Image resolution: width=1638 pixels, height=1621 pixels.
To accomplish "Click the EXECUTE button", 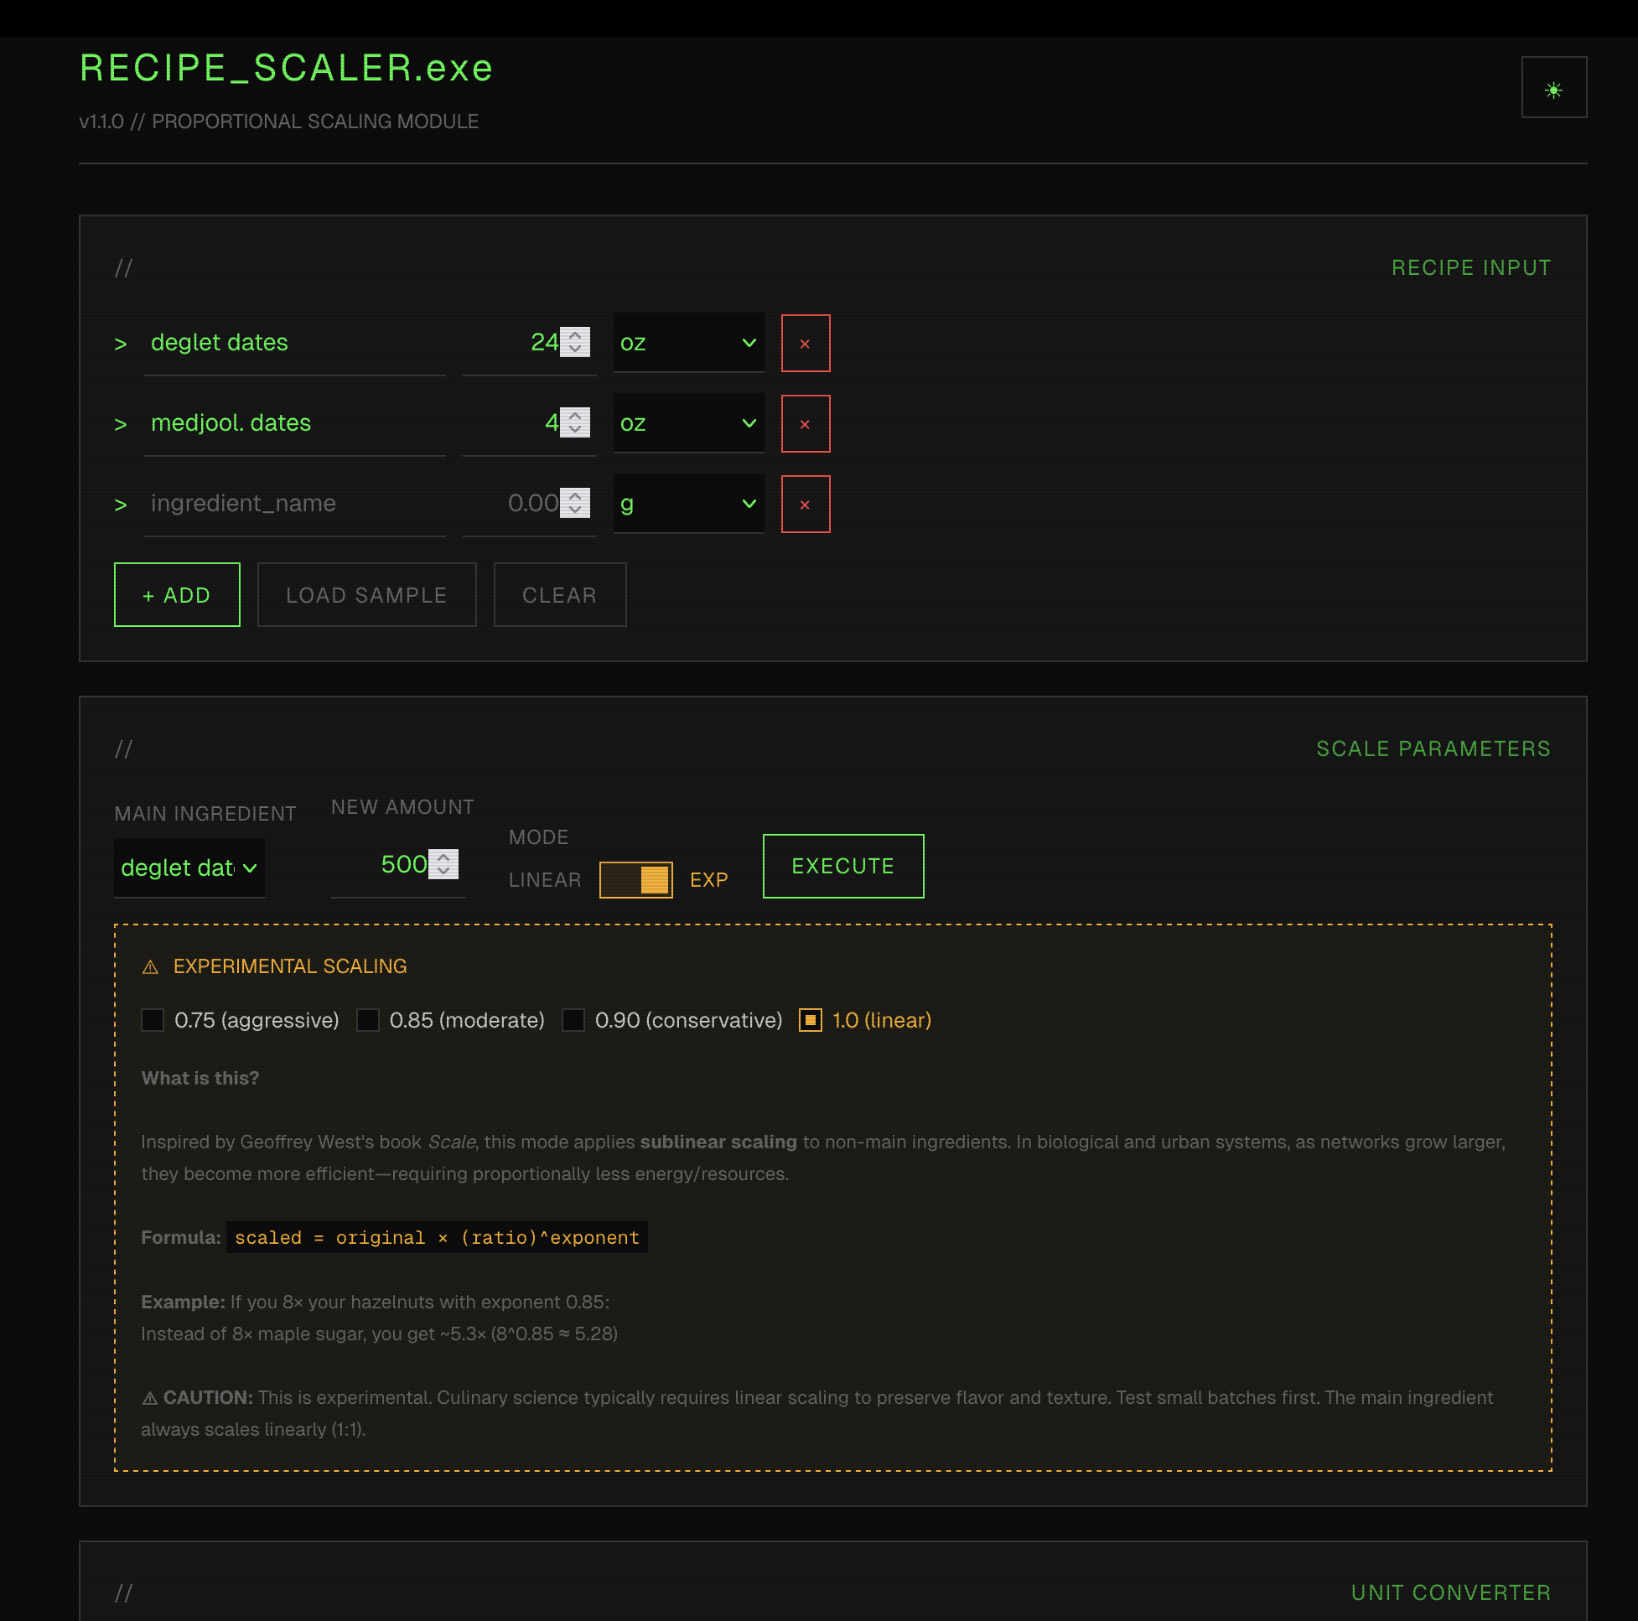I will coord(842,866).
